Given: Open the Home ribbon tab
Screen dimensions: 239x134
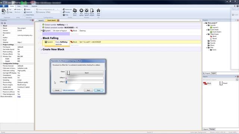Looking at the screenshot, I should (12, 6).
